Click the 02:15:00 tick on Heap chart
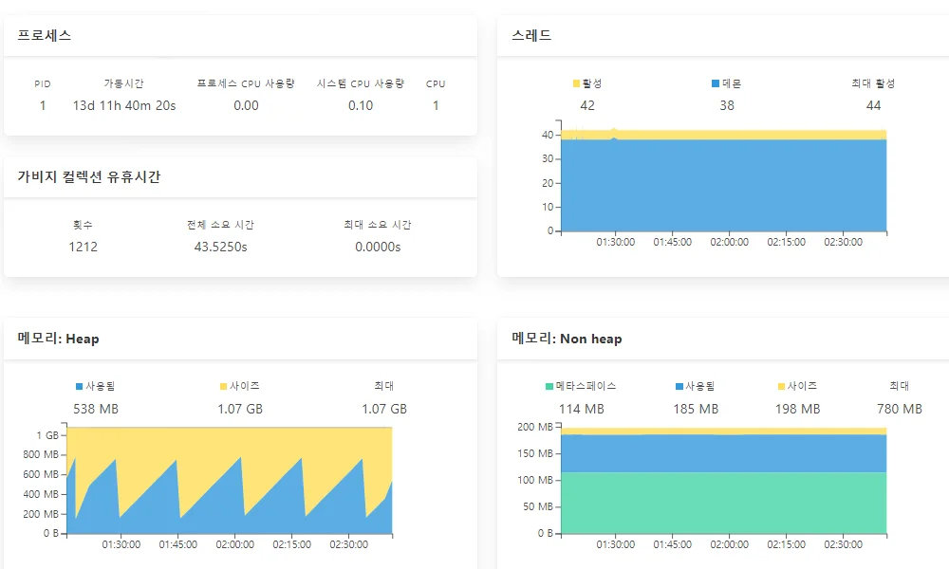Image resolution: width=949 pixels, height=569 pixels. [291, 544]
